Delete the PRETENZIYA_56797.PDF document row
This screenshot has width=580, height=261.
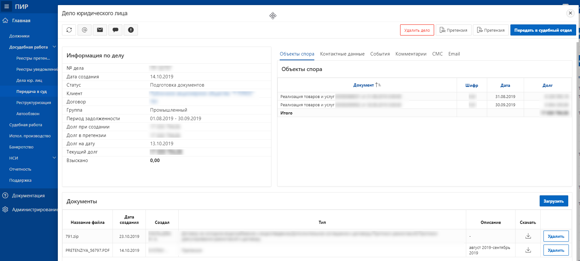tap(556, 250)
